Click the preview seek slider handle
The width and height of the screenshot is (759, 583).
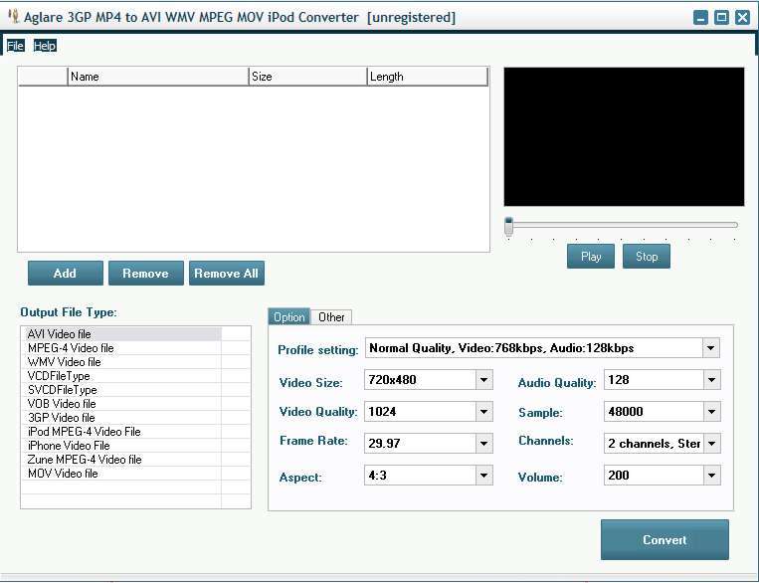[x=509, y=224]
